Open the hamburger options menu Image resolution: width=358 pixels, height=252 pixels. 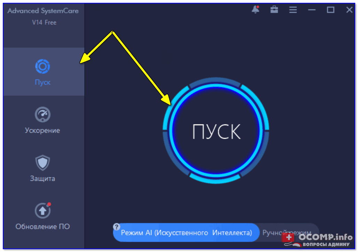pyautogui.click(x=293, y=10)
